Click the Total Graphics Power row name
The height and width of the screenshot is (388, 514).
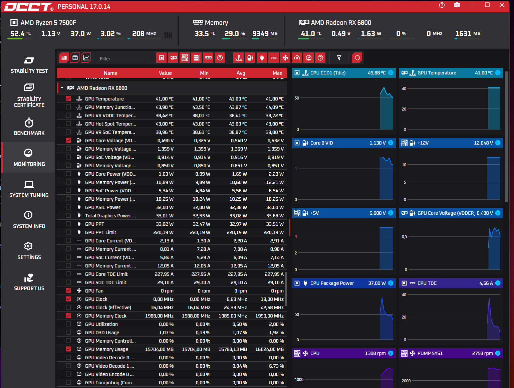[x=110, y=215]
